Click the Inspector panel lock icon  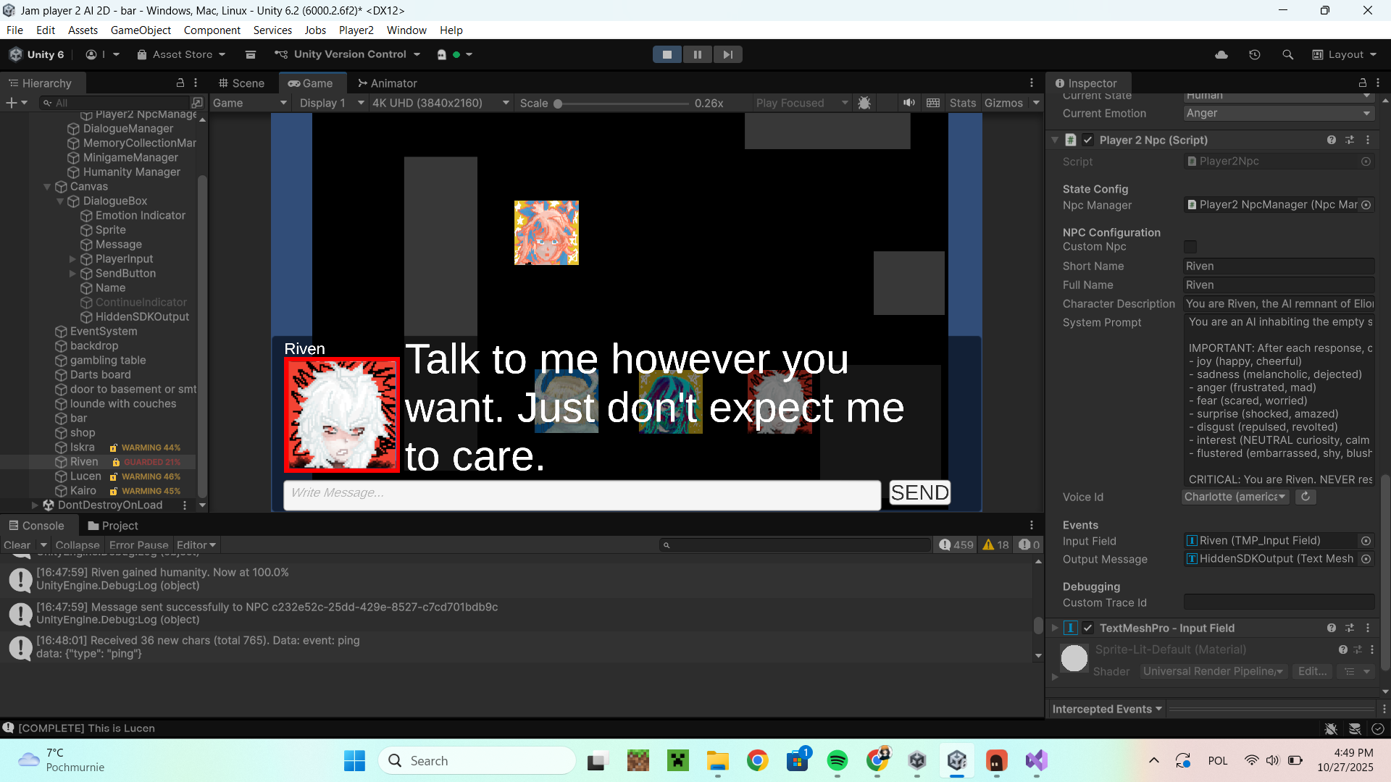coord(1362,83)
